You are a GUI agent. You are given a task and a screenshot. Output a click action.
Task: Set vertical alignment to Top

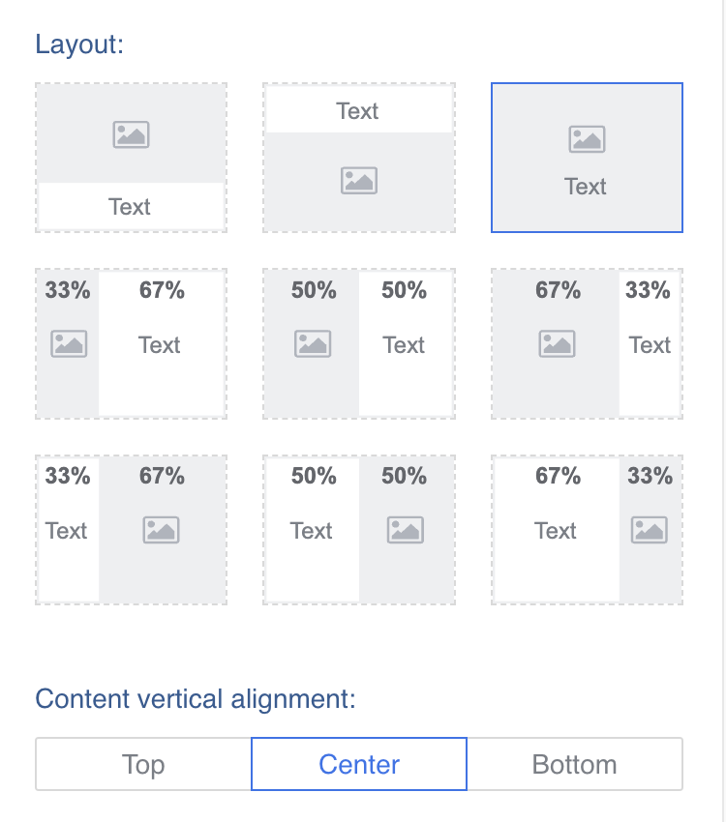pyautogui.click(x=143, y=764)
